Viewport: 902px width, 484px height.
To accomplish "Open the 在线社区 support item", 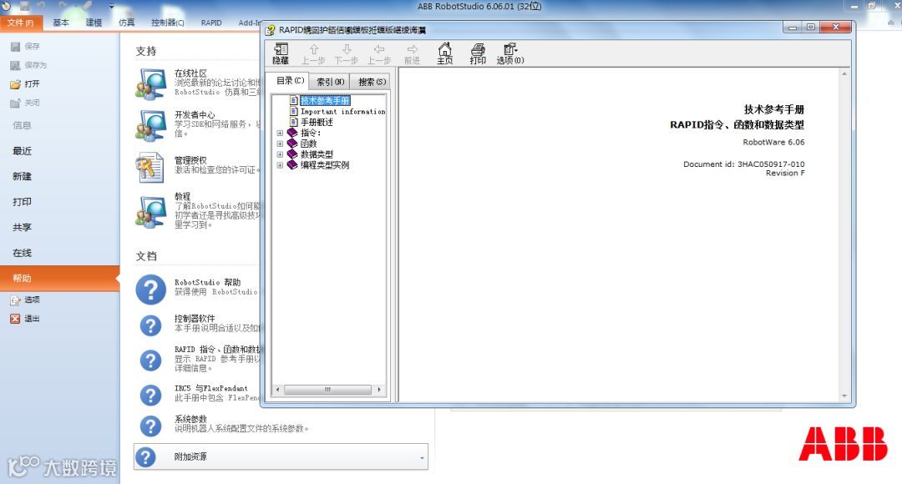I will (x=197, y=83).
